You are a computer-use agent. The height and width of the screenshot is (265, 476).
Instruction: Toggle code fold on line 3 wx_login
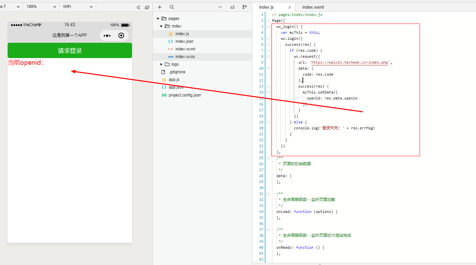coord(268,27)
